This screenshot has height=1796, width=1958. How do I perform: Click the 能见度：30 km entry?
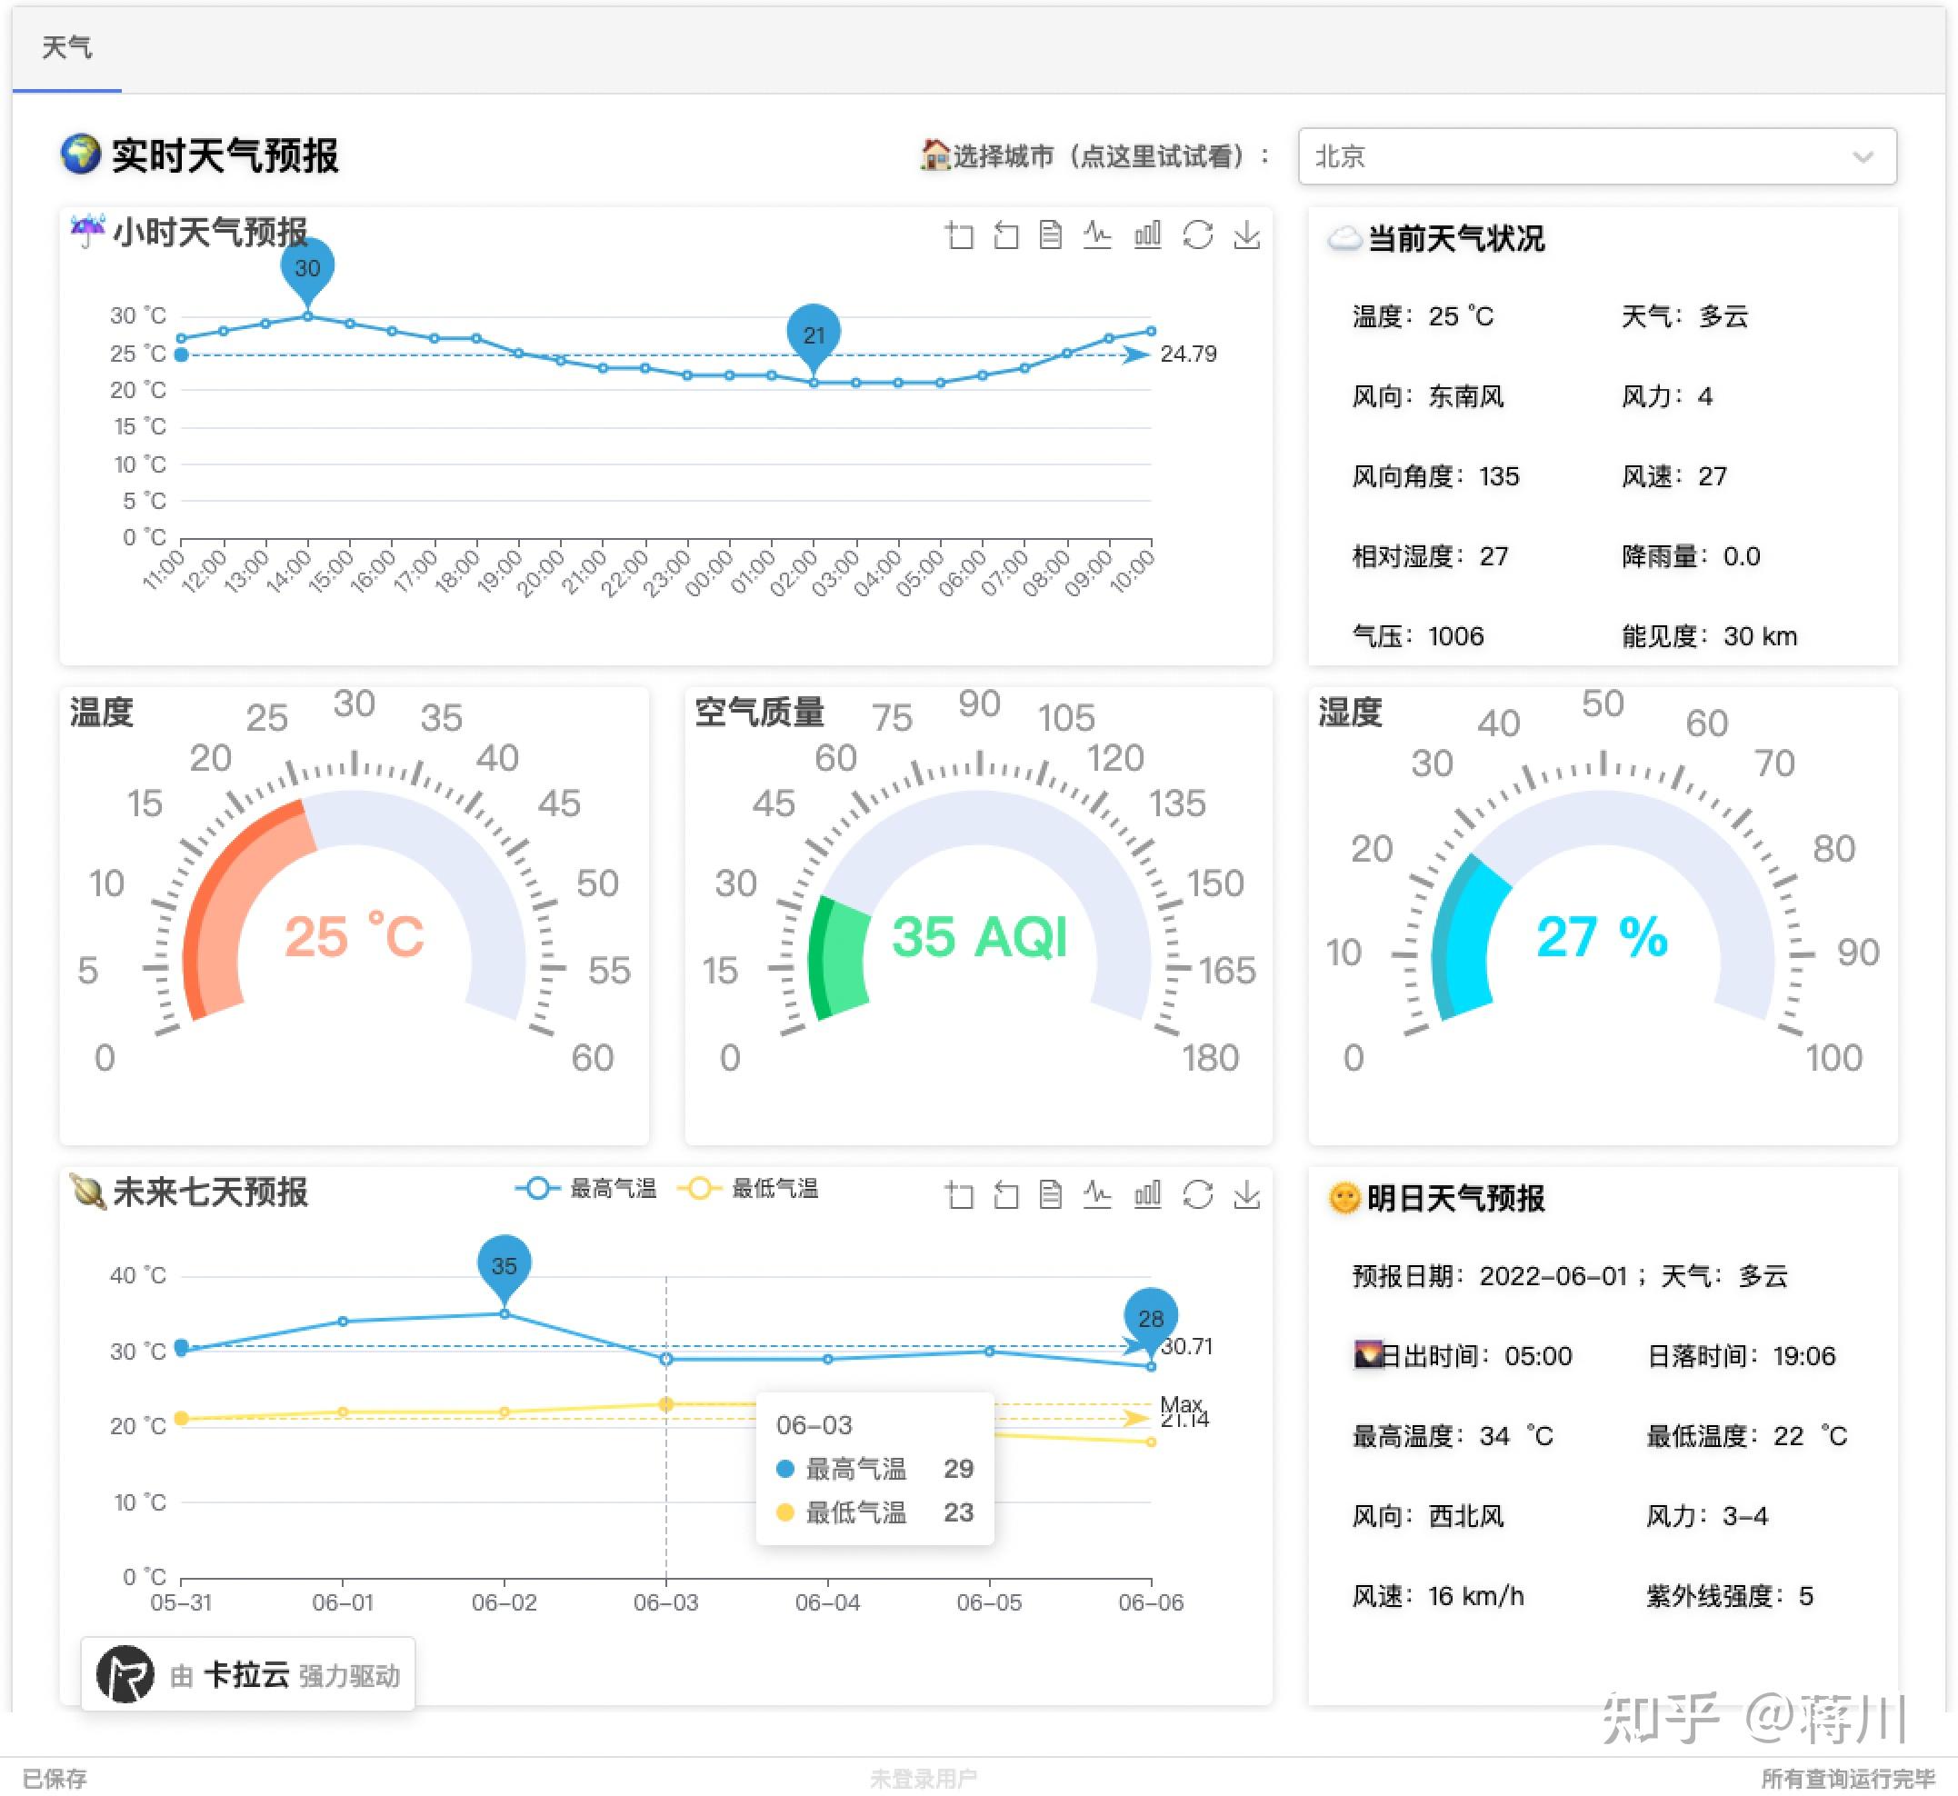point(1709,636)
